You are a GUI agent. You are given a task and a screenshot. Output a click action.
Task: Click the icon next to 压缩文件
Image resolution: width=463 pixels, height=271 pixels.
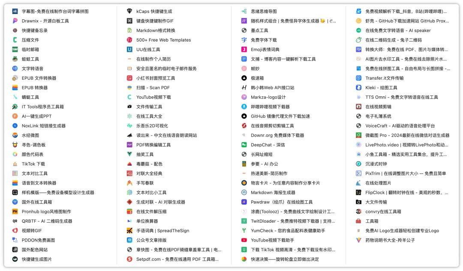[15, 40]
